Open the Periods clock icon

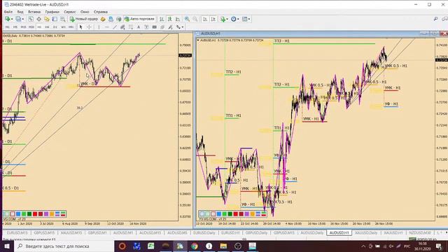point(234,19)
